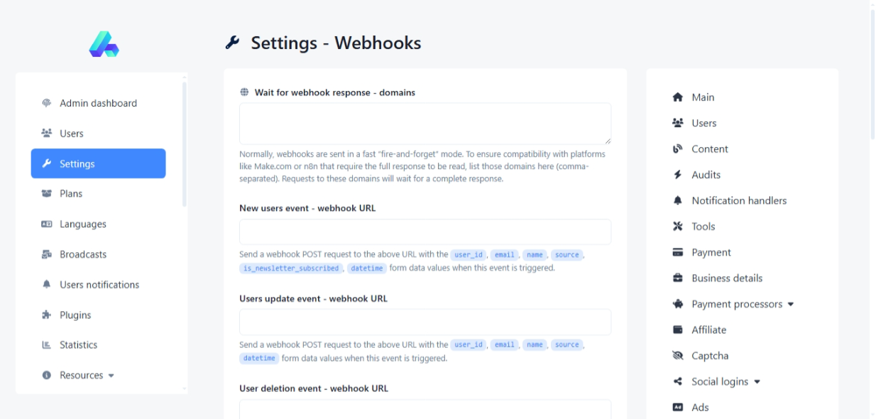This screenshot has width=876, height=419.
Task: Click the Payment credit card icon
Action: [x=677, y=252]
